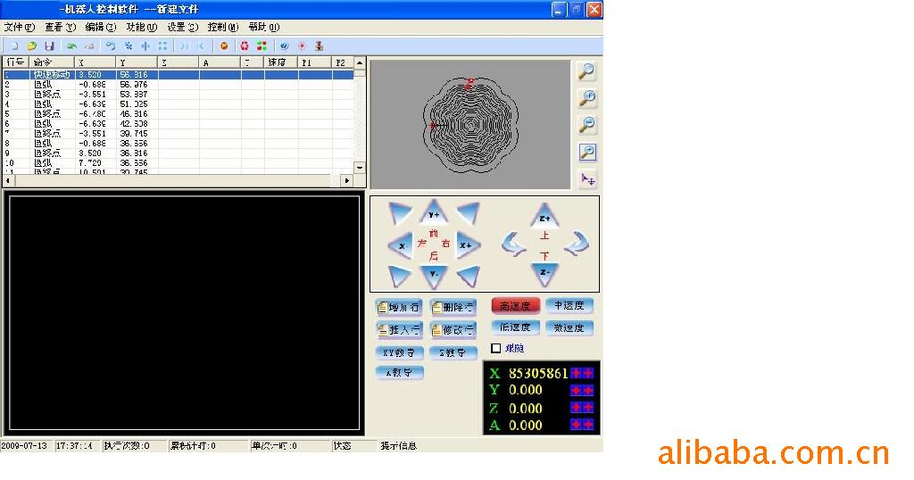914x480 pixels.
Task: Click the orange round toolbar icon
Action: pos(224,46)
